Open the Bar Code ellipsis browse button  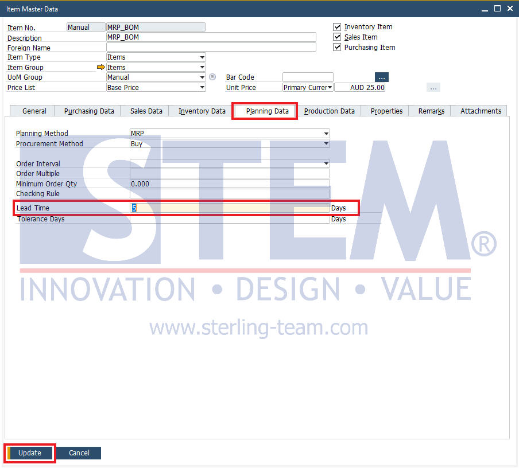pyautogui.click(x=382, y=77)
